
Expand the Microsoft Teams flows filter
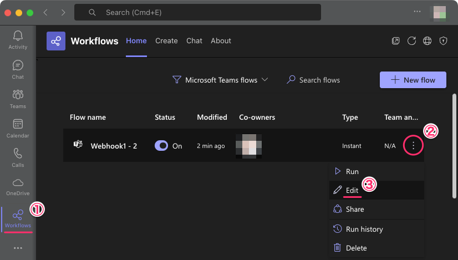point(220,80)
